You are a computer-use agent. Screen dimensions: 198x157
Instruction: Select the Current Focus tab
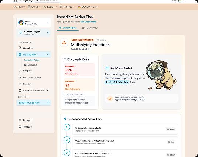click(68, 28)
